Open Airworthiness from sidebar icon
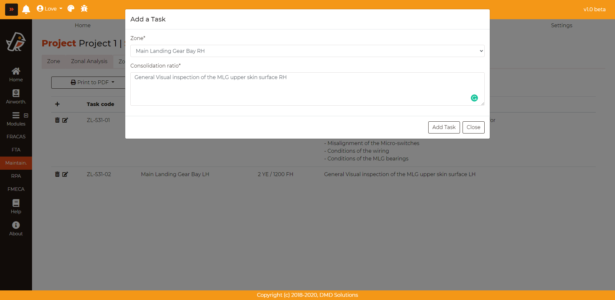This screenshot has width=615, height=300. coord(16,93)
